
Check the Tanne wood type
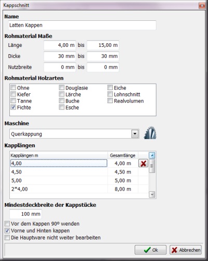point(14,101)
